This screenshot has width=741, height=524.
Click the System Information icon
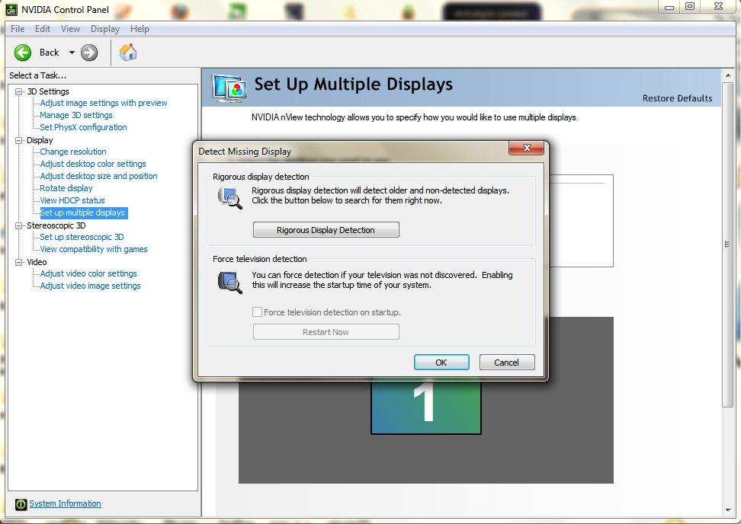(x=21, y=504)
